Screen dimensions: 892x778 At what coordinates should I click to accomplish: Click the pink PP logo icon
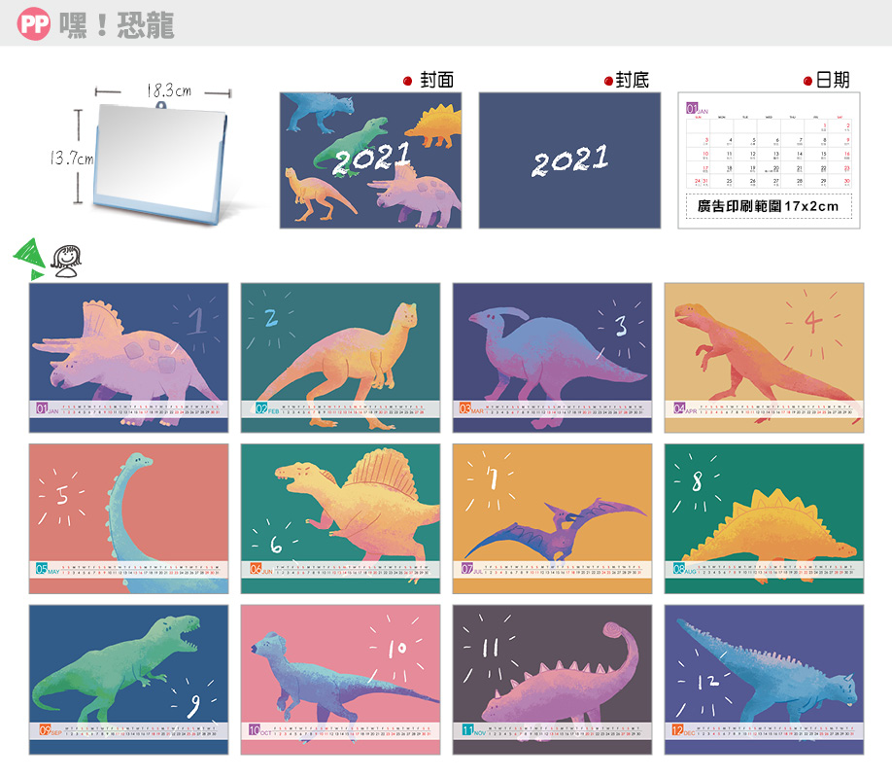[34, 24]
